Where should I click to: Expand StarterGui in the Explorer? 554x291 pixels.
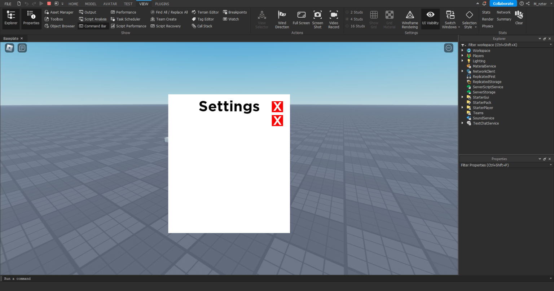[463, 97]
